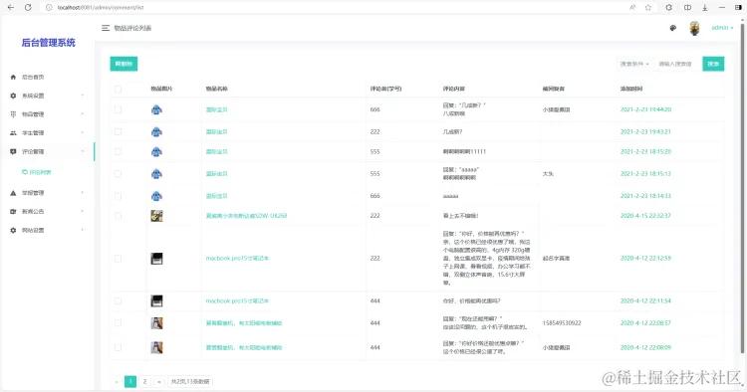Reload the page with the browser refresh icon
Screen dimensions: 747x392
click(28, 7)
